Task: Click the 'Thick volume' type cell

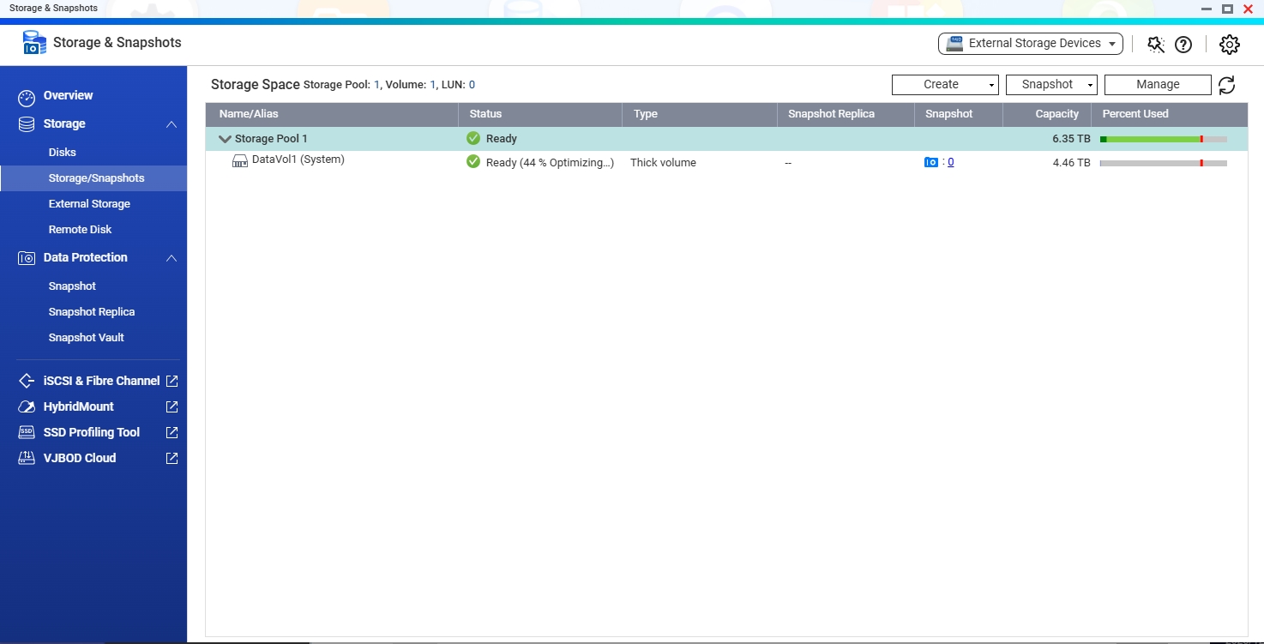Action: pyautogui.click(x=663, y=163)
